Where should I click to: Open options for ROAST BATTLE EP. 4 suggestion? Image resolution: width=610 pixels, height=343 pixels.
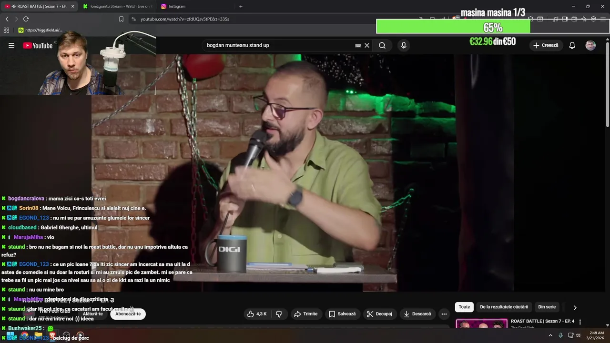pos(580,322)
